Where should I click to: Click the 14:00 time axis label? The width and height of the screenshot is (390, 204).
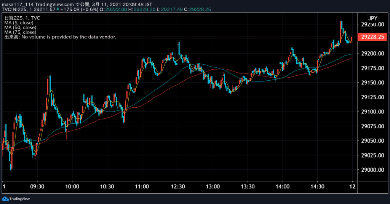[x=283, y=186]
